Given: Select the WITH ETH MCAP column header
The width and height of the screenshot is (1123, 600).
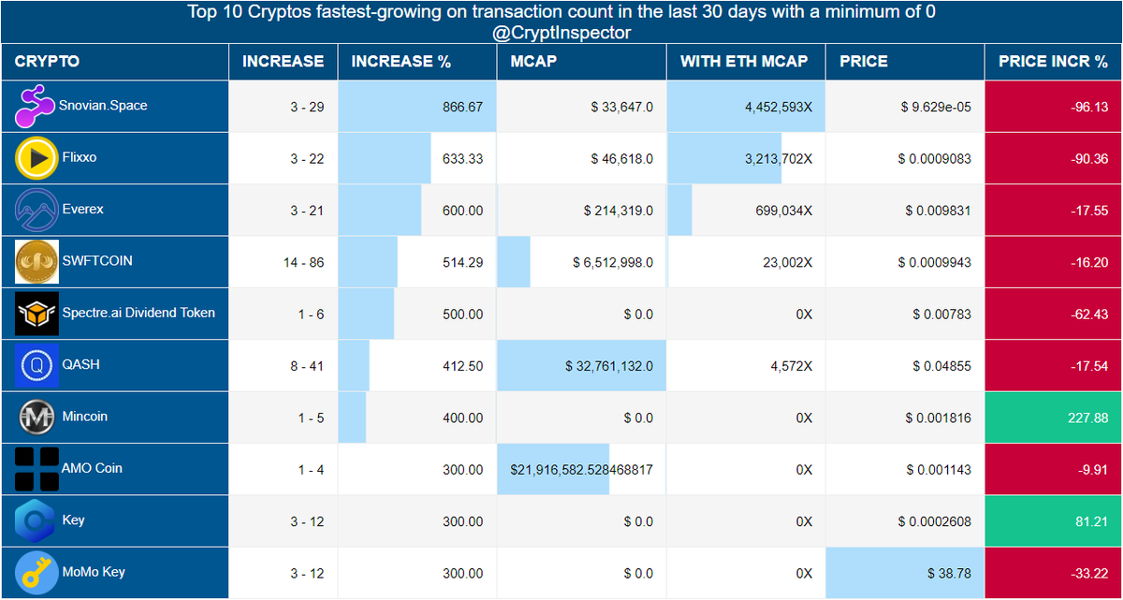Looking at the screenshot, I should (x=746, y=62).
